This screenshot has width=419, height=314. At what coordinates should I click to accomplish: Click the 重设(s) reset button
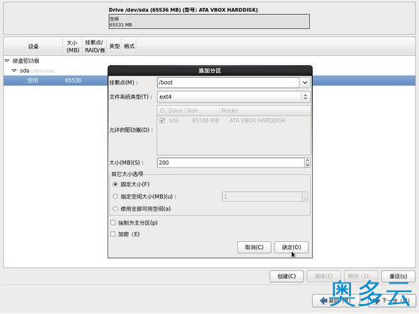coord(398,277)
